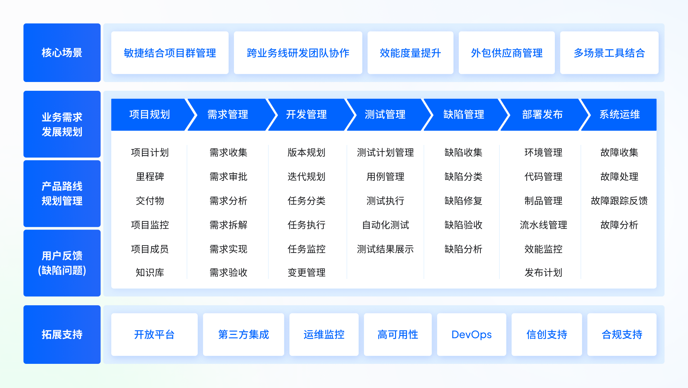Open the 需求分析 item
Viewport: 688px width, 388px height.
(228, 201)
